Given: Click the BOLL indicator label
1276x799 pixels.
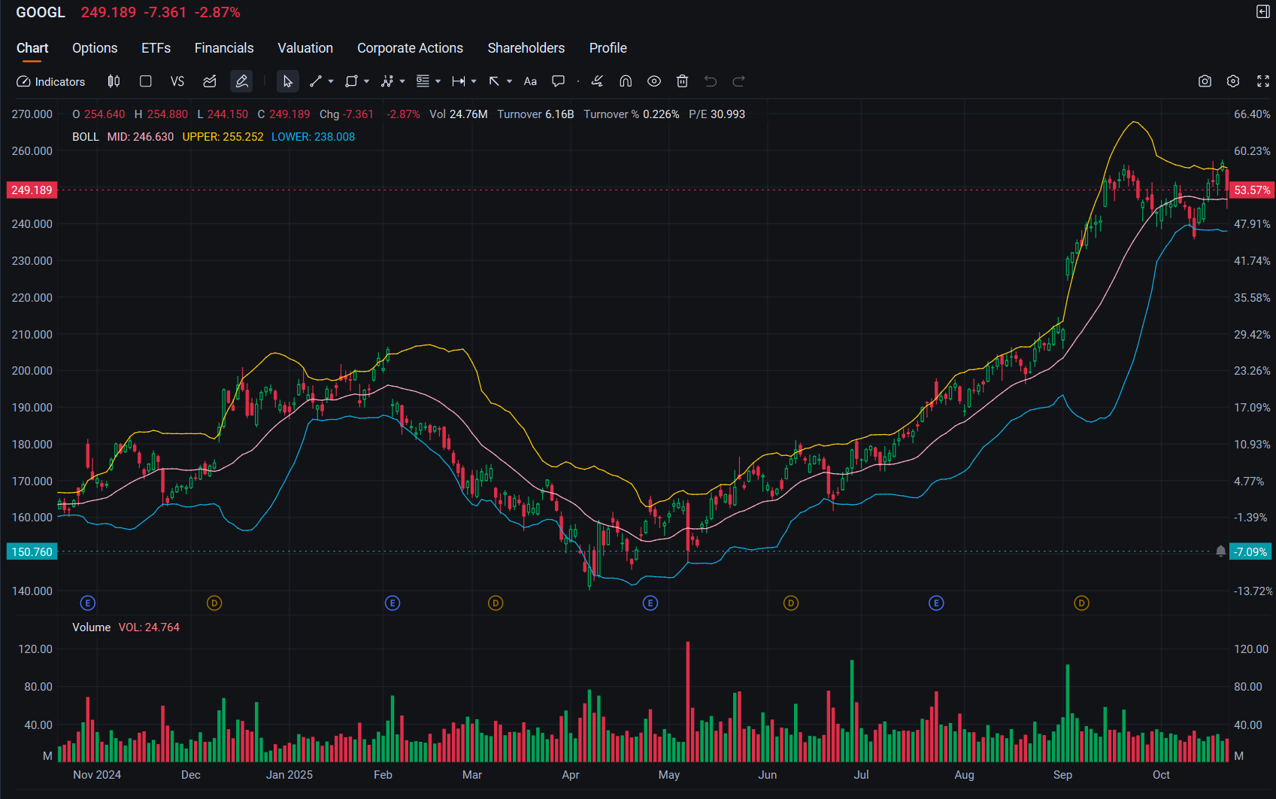Looking at the screenshot, I should click(x=86, y=137).
